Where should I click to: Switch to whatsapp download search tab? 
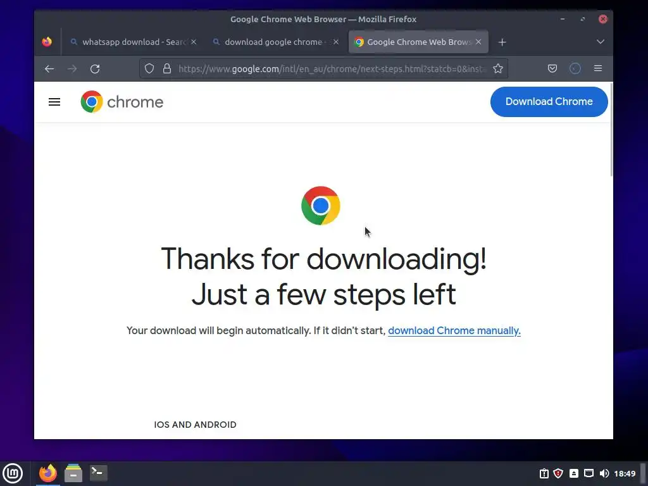[x=133, y=42]
